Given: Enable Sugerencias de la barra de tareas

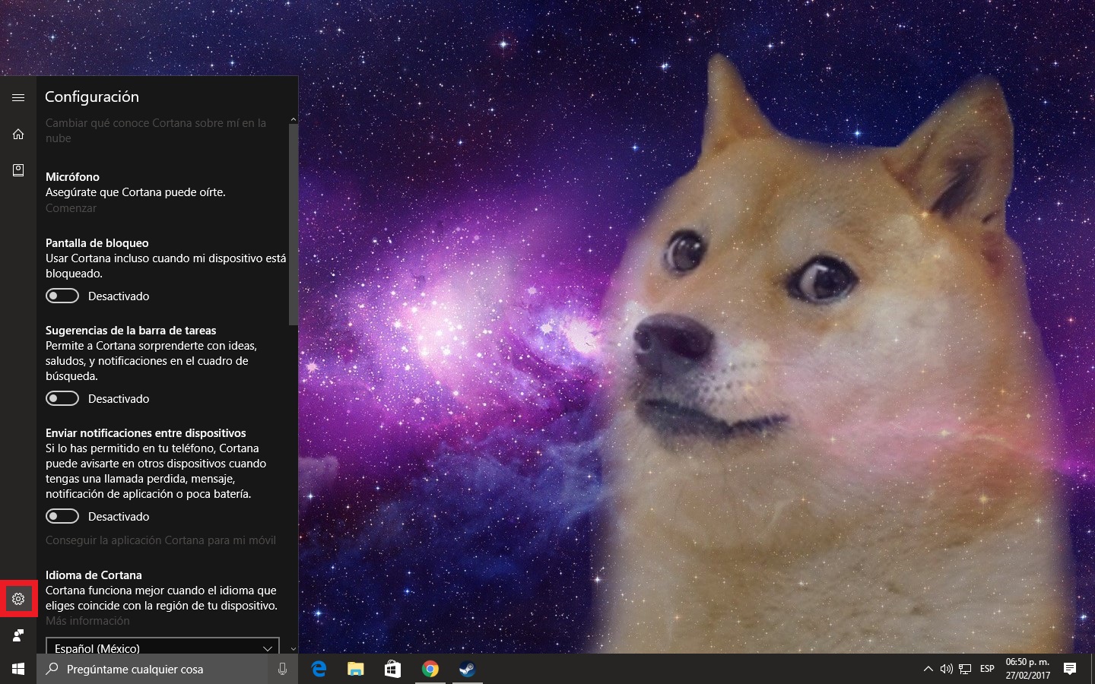Looking at the screenshot, I should tap(62, 398).
